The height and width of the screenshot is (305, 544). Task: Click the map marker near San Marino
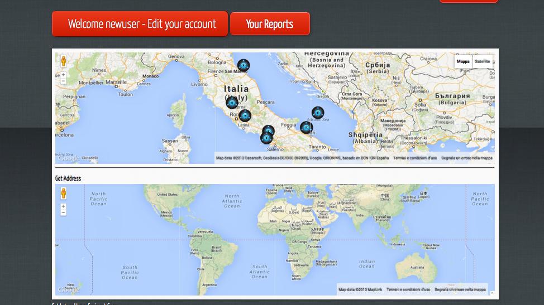[244, 65]
